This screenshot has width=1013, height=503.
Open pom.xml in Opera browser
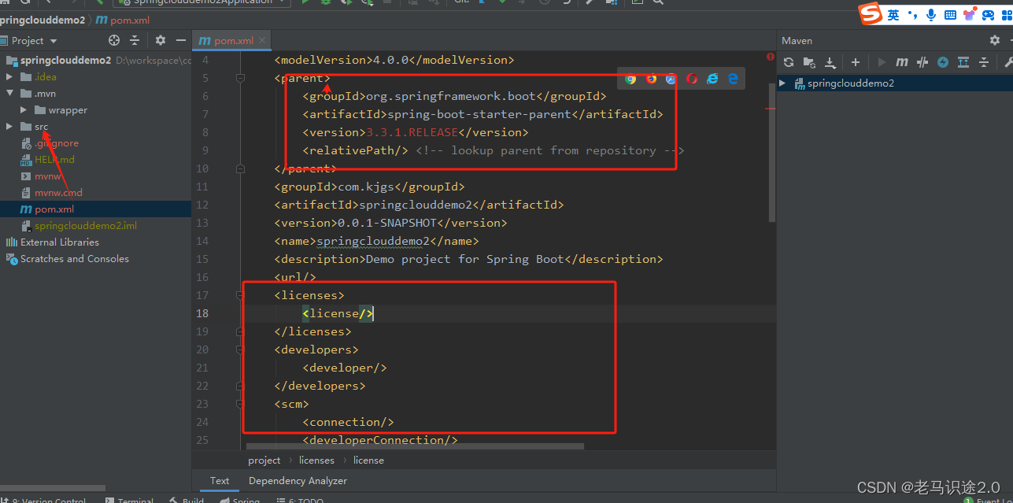click(692, 79)
